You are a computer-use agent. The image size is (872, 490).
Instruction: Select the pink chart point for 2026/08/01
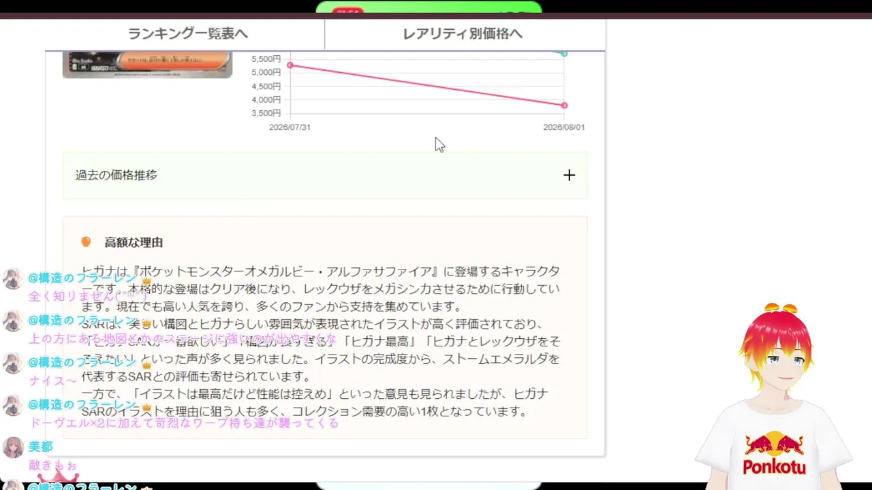click(564, 105)
